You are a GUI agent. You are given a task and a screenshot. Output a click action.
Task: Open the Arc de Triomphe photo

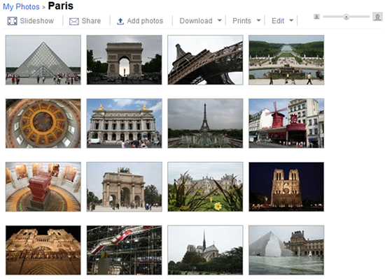124,60
